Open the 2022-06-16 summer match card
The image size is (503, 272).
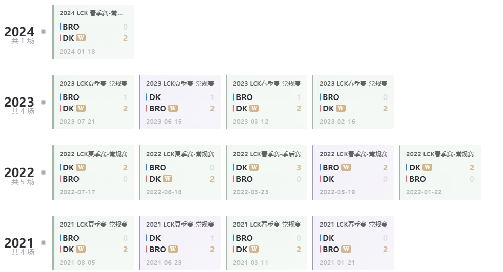click(180, 172)
